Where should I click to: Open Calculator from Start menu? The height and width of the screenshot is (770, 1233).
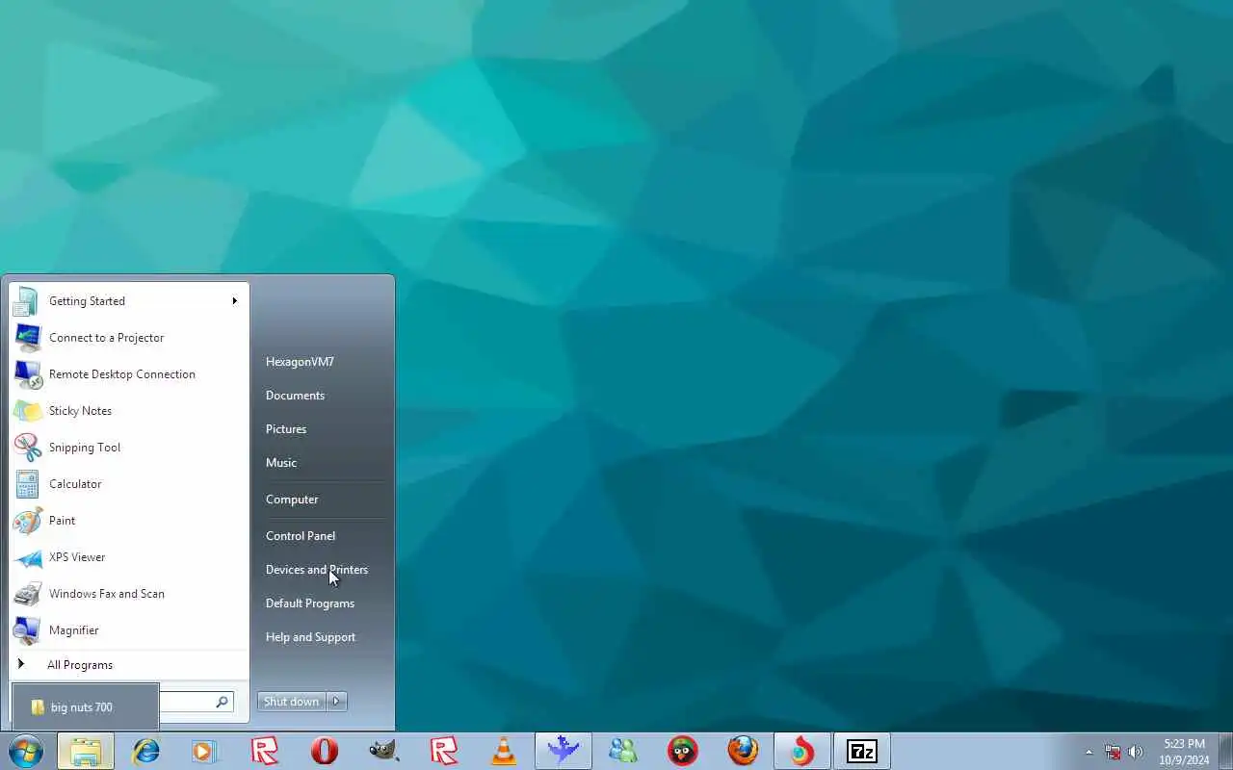click(129, 484)
